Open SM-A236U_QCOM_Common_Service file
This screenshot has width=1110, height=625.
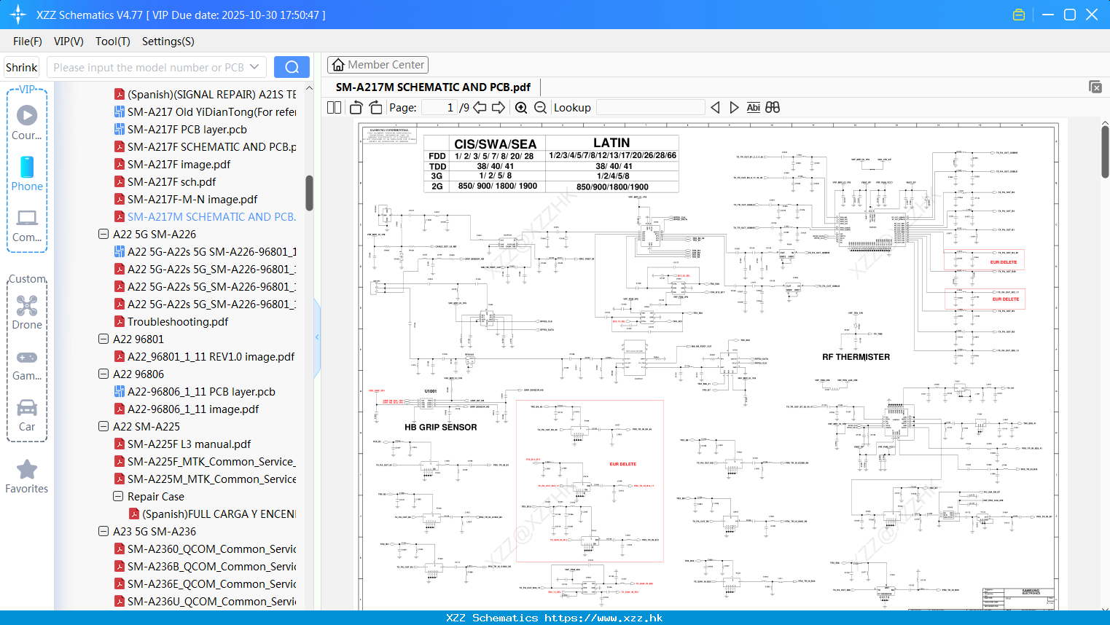click(x=205, y=602)
